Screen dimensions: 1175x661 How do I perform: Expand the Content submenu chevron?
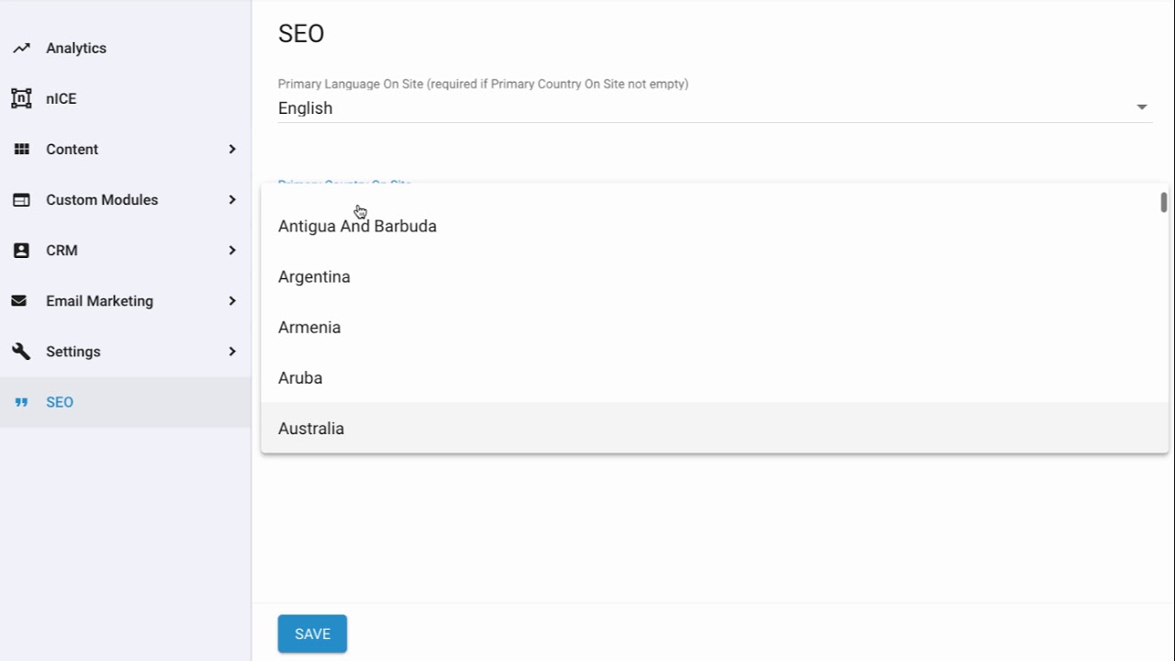pos(232,149)
